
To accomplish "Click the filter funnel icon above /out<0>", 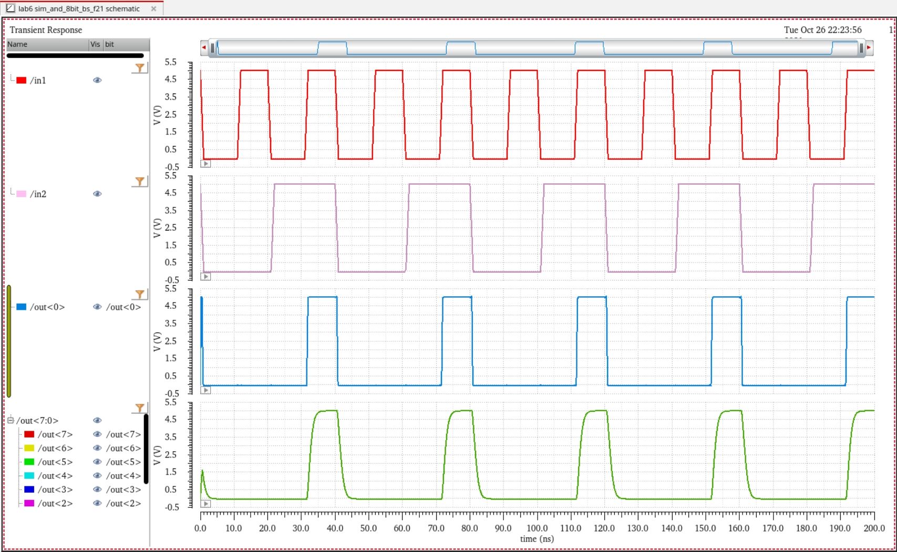I will (140, 295).
